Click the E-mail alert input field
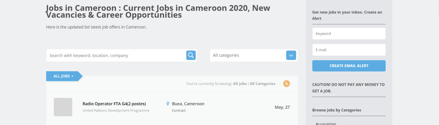This screenshot has width=439, height=125. 349,50
